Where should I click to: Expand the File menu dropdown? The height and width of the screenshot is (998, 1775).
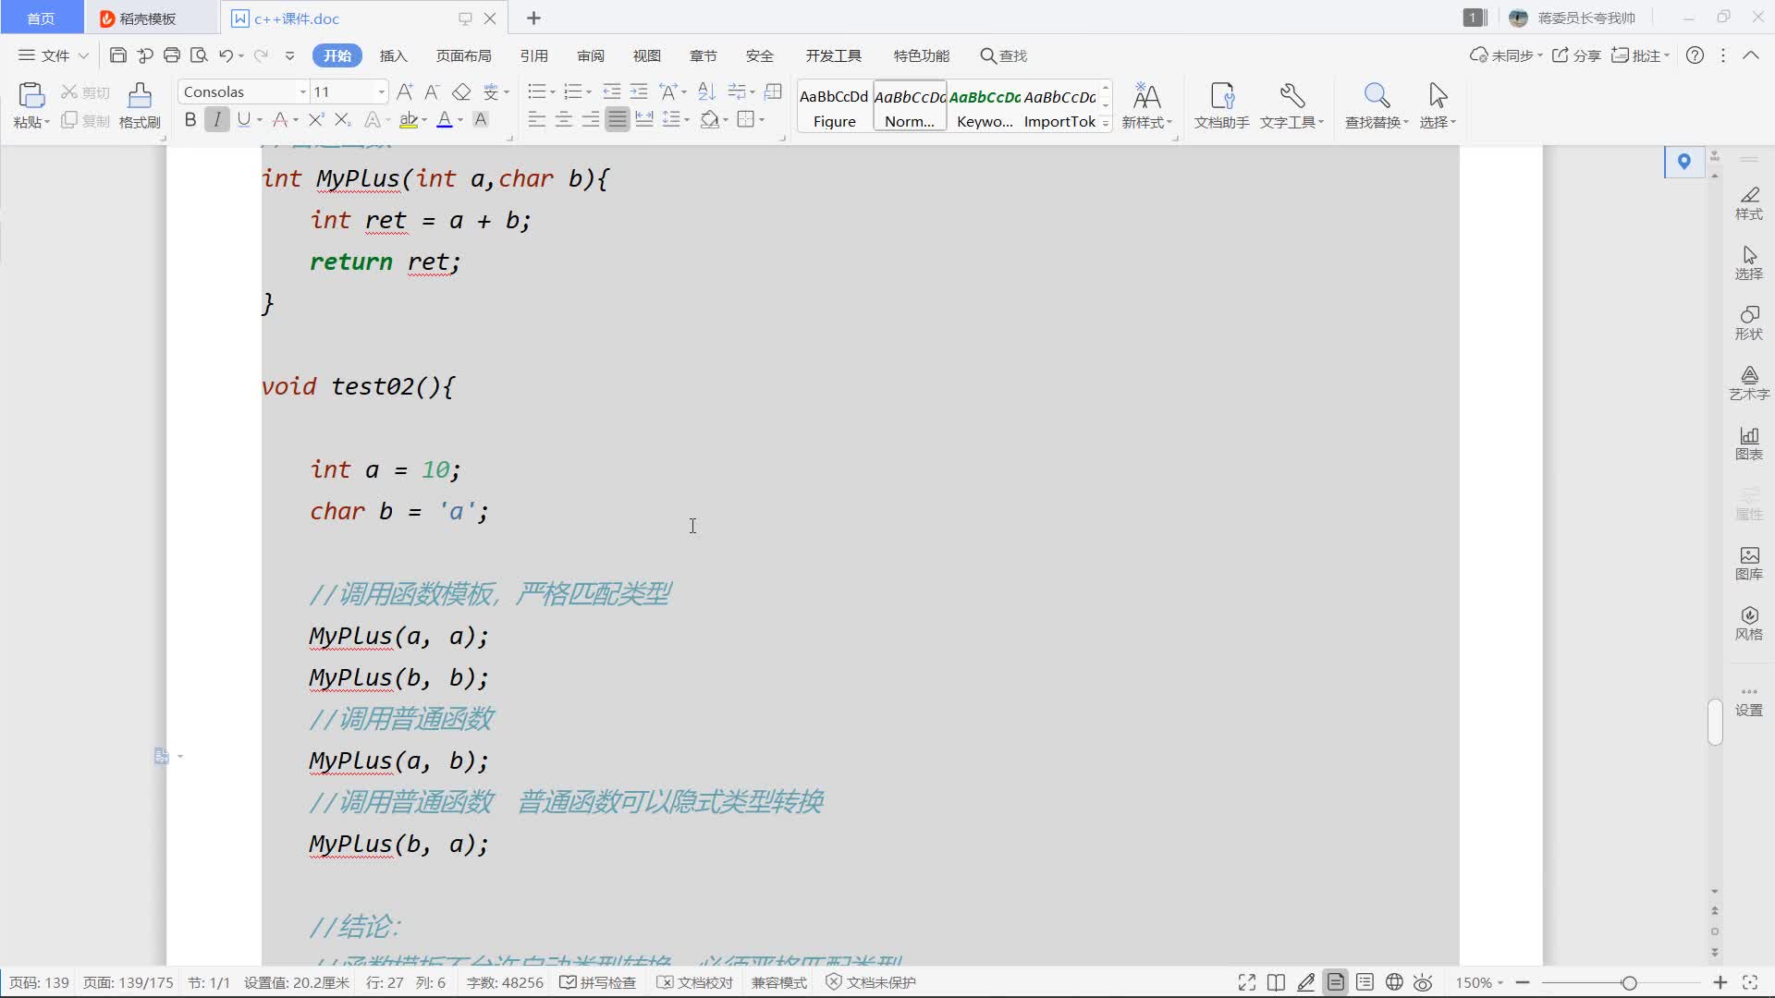53,55
